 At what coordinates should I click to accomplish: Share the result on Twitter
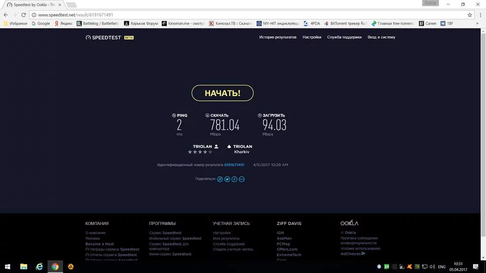[227, 179]
